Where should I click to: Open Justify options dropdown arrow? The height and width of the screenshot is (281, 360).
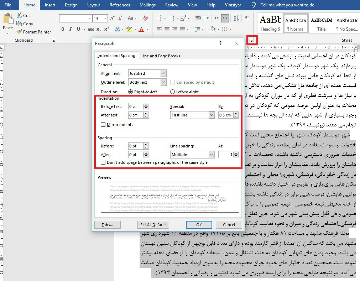pyautogui.click(x=188, y=30)
